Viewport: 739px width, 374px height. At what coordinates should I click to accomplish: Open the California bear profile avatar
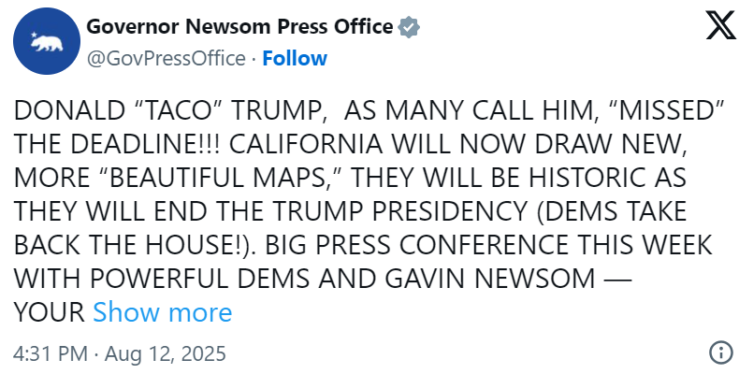[46, 42]
